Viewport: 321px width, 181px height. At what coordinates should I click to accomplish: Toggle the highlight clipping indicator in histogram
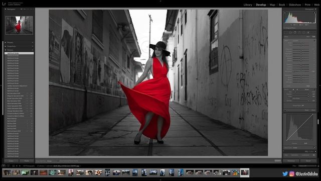314,13
